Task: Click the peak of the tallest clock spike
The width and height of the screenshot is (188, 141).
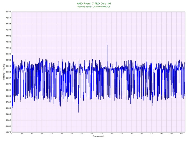Action: (x=107, y=43)
